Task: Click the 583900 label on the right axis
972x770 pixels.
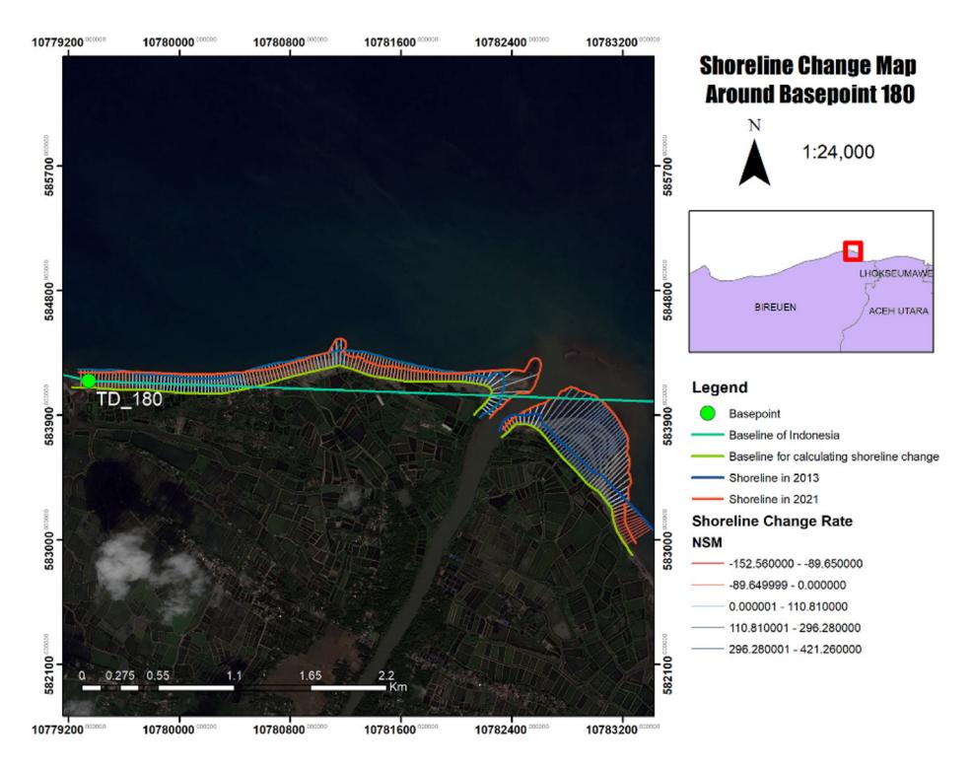Action: 667,426
